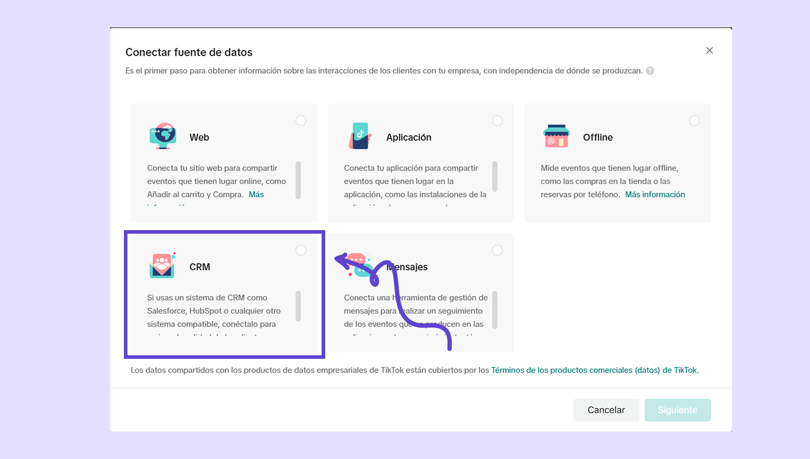Screen dimensions: 810x459
Task: Click scrollbar in Aplicación card description
Action: point(494,176)
